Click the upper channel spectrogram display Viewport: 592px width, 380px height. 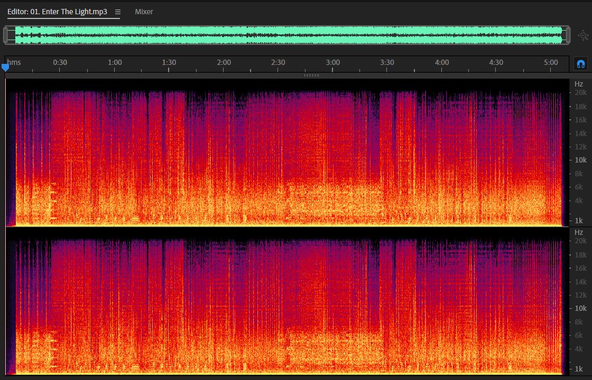point(287,153)
